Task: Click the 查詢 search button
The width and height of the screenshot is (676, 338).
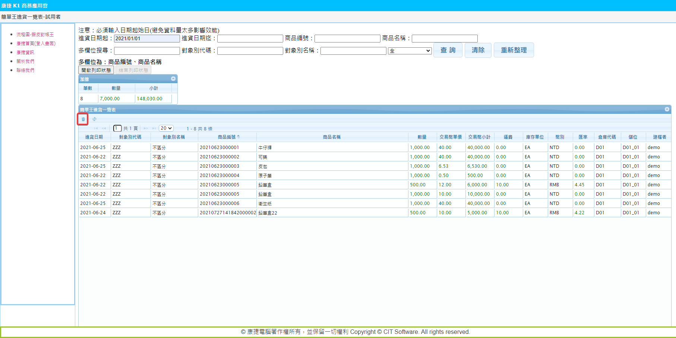Action: click(448, 50)
